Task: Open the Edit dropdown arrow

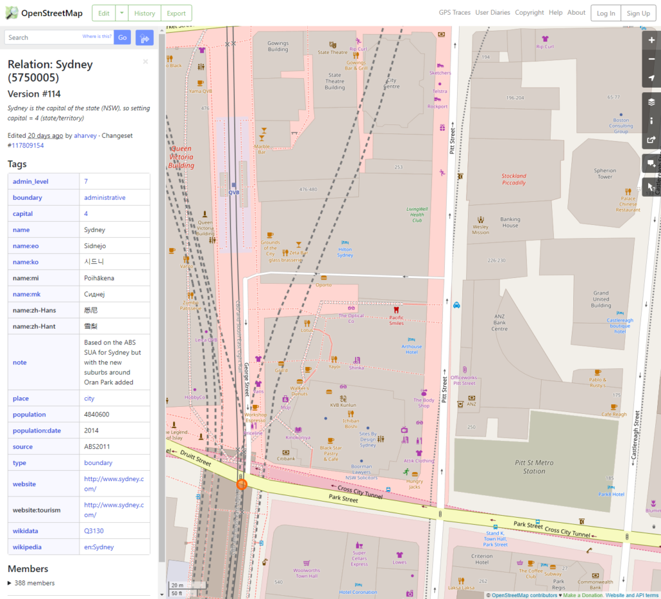Action: (122, 13)
